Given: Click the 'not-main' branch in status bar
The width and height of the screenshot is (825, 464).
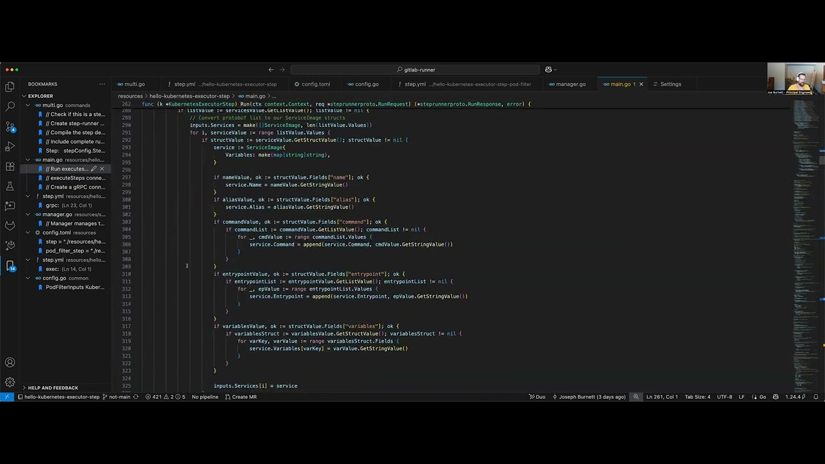Looking at the screenshot, I should click(116, 397).
